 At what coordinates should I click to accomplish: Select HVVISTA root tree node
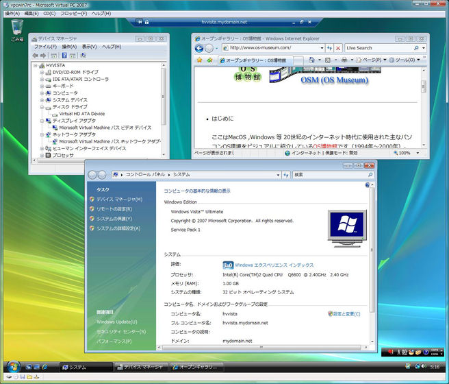[x=55, y=65]
